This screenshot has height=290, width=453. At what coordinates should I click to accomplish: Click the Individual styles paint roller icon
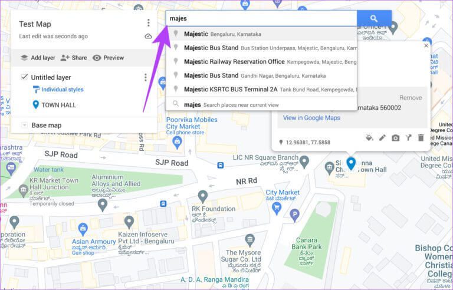tap(36, 90)
